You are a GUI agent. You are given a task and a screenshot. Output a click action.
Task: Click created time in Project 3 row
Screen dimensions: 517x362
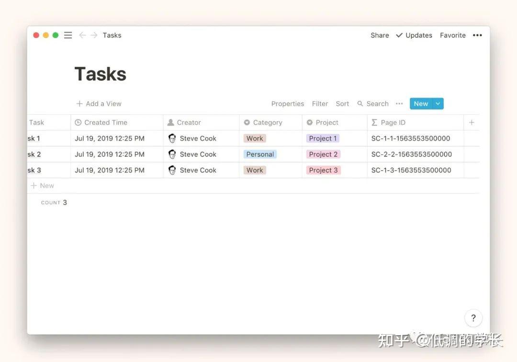click(x=110, y=170)
